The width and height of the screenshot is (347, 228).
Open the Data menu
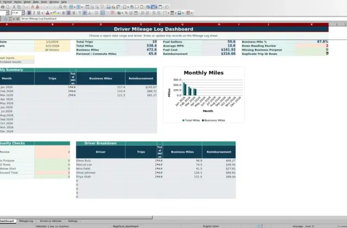[36, 2]
